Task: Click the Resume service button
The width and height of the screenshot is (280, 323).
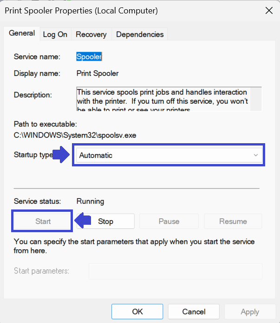Action: point(233,222)
